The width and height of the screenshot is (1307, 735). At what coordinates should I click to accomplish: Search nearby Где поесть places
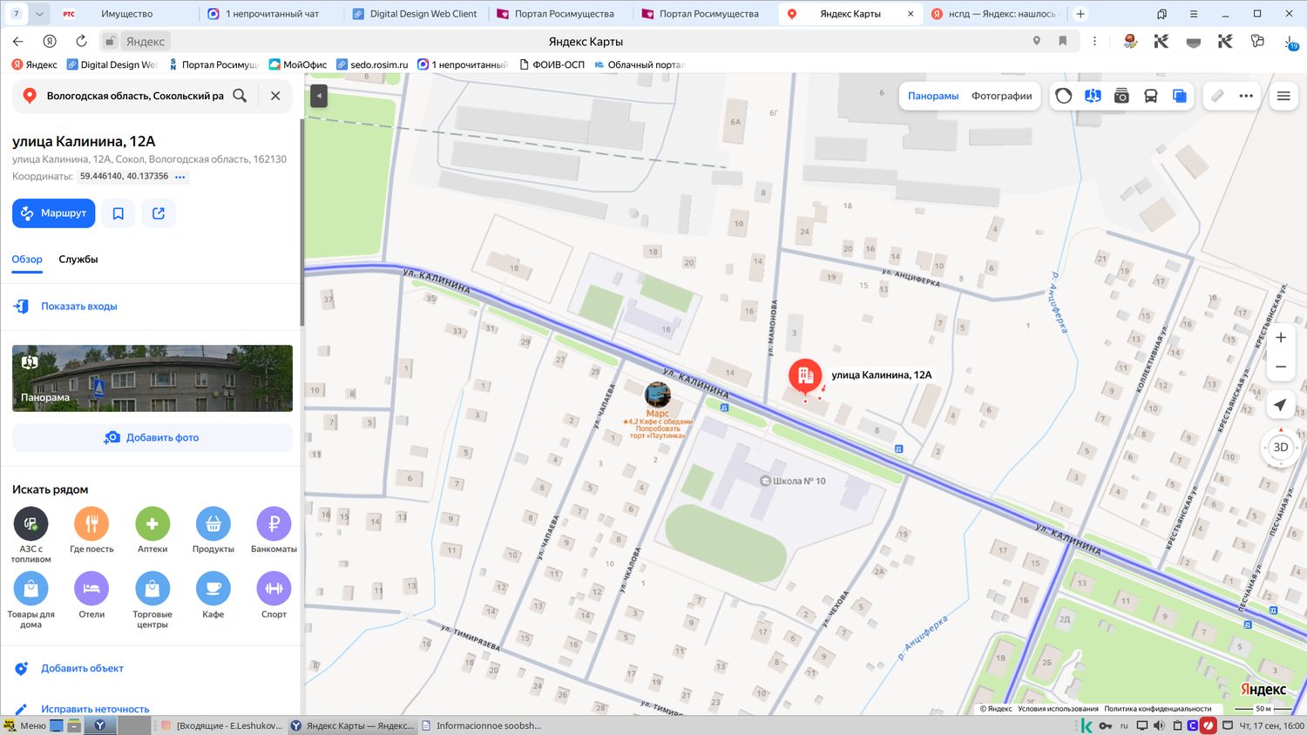pyautogui.click(x=91, y=529)
